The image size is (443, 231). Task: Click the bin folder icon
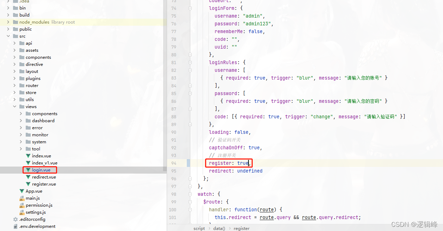point(15,8)
